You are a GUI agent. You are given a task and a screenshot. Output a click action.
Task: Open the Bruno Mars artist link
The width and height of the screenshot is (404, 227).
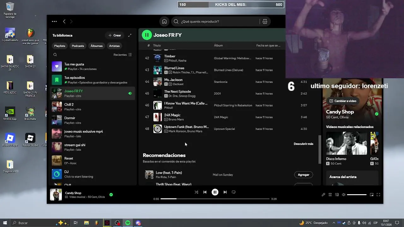(x=176, y=119)
